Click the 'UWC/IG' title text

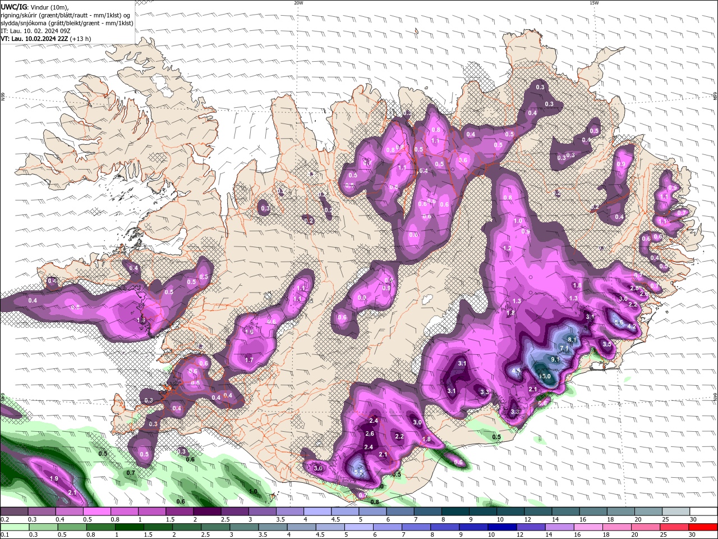pos(13,7)
